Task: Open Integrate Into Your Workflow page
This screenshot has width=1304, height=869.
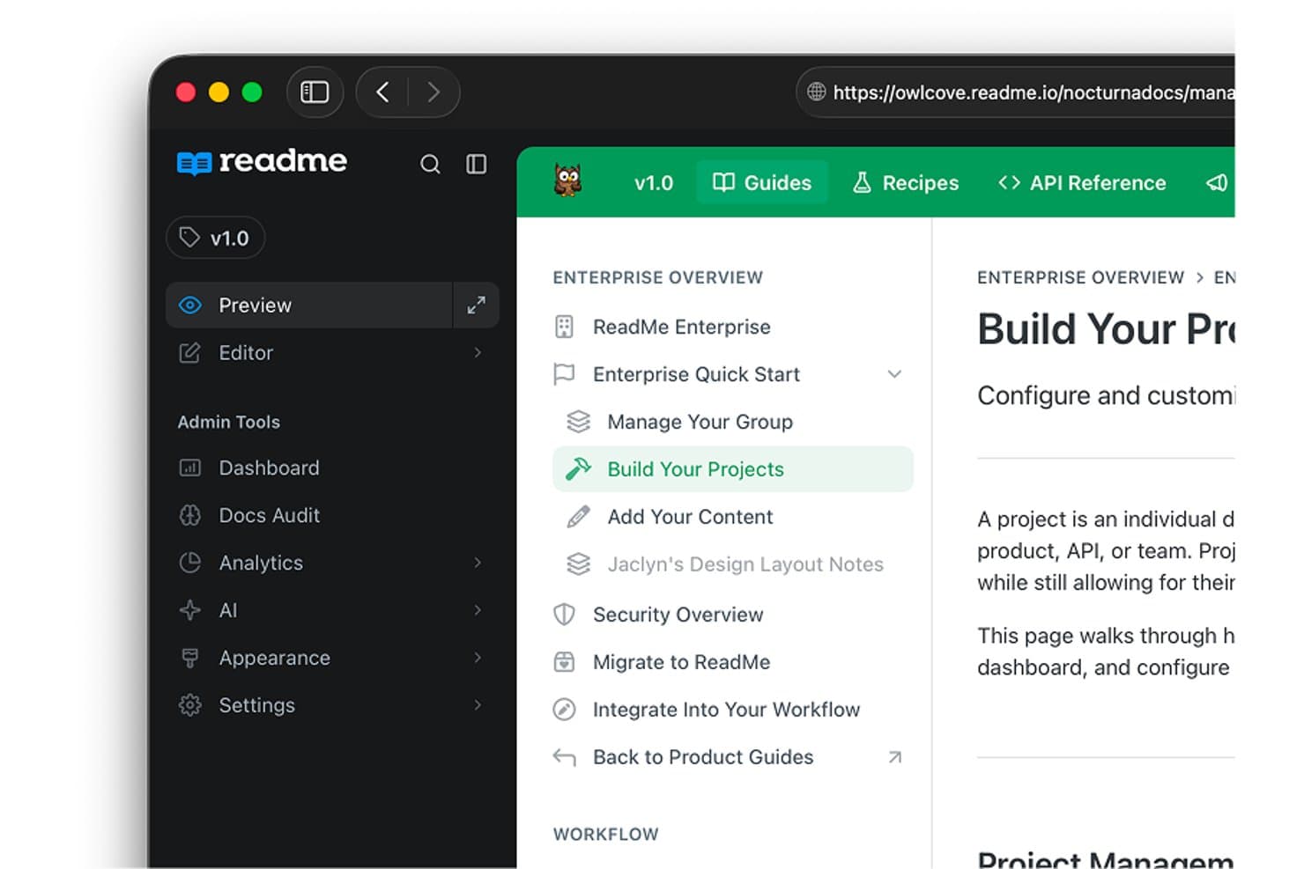Action: (x=726, y=711)
